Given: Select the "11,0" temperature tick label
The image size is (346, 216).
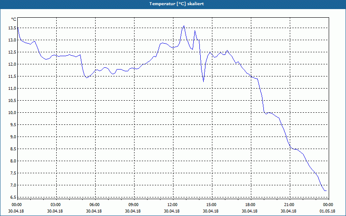Looking at the screenshot, I should pyautogui.click(x=13, y=89).
